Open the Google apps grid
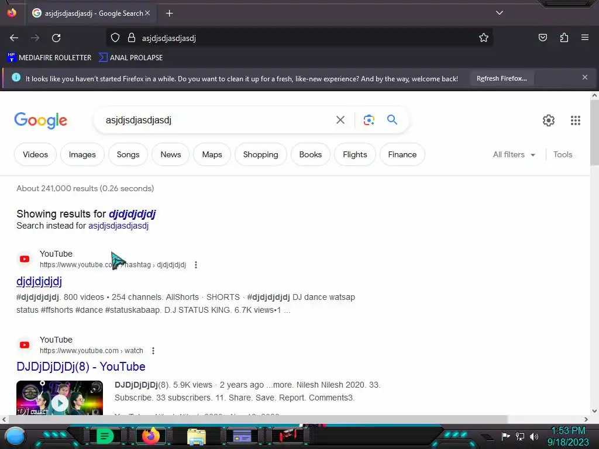 point(576,120)
